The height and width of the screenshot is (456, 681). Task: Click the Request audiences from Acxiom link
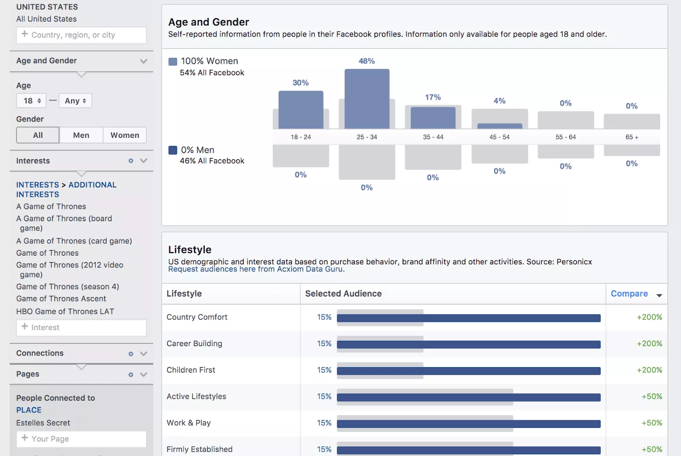coord(256,269)
